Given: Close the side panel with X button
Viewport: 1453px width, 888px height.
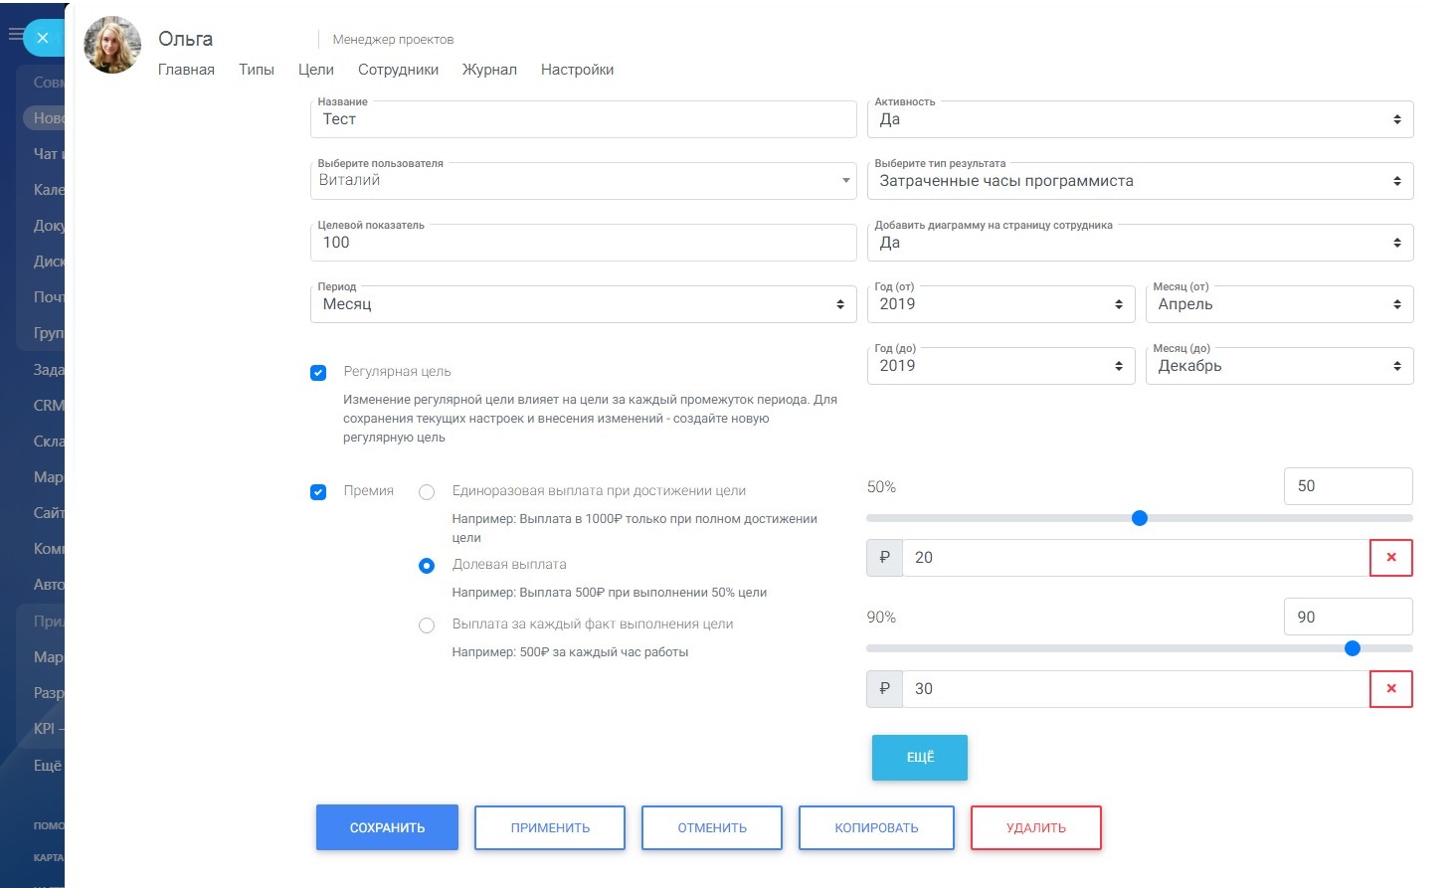Looking at the screenshot, I should [42, 38].
